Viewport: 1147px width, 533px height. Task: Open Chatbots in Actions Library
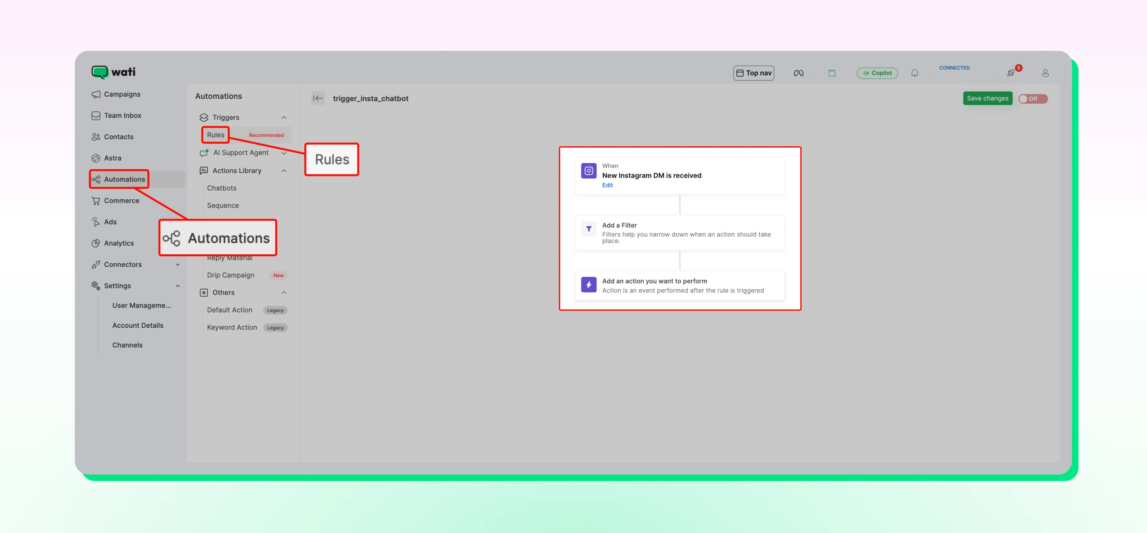[x=222, y=188]
